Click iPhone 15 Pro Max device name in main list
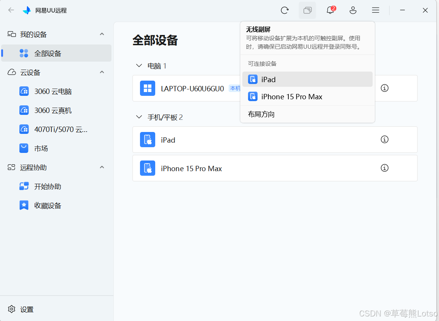This screenshot has width=439, height=321. [x=191, y=168]
